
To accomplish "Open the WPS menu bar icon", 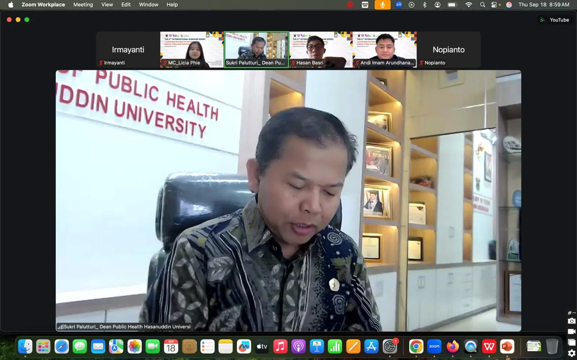I will pos(365,4).
